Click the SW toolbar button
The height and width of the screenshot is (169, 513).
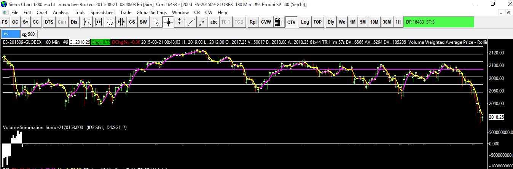click(x=143, y=22)
